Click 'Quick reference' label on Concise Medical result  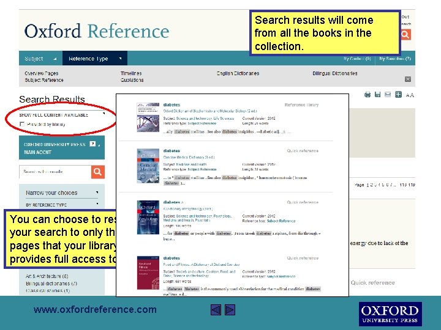coord(303,151)
